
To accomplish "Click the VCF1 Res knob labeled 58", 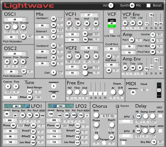I will pyautogui.click(x=78, y=23).
